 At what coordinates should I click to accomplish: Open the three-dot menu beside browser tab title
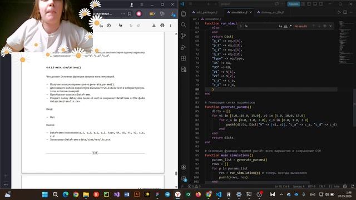point(123,14)
